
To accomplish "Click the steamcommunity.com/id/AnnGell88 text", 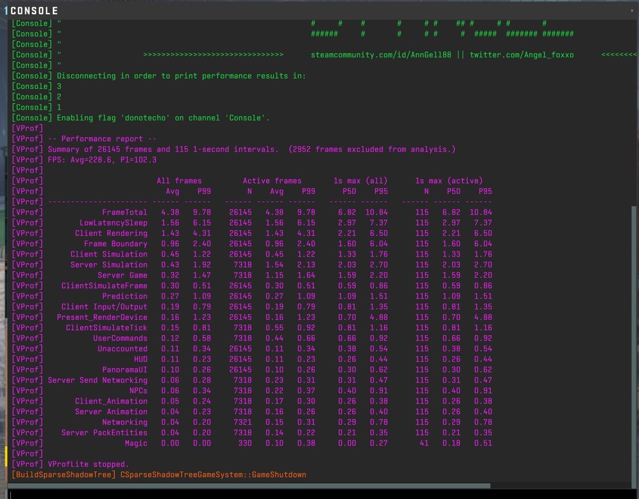I will tap(381, 55).
